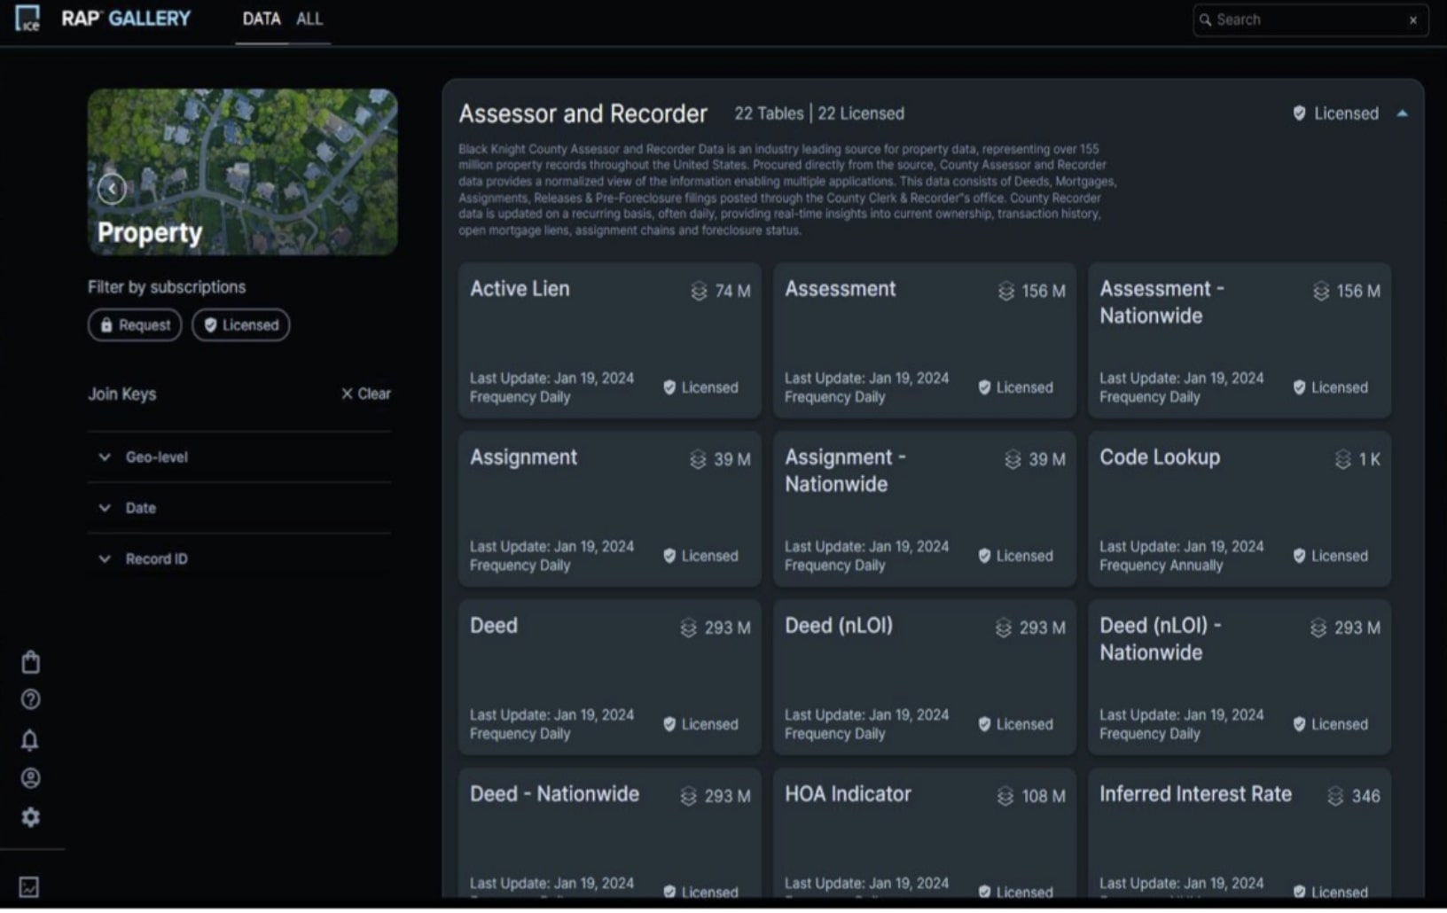Screen dimensions: 1447x913
Task: Collapse the Assessor and Recorder section
Action: pyautogui.click(x=1402, y=113)
